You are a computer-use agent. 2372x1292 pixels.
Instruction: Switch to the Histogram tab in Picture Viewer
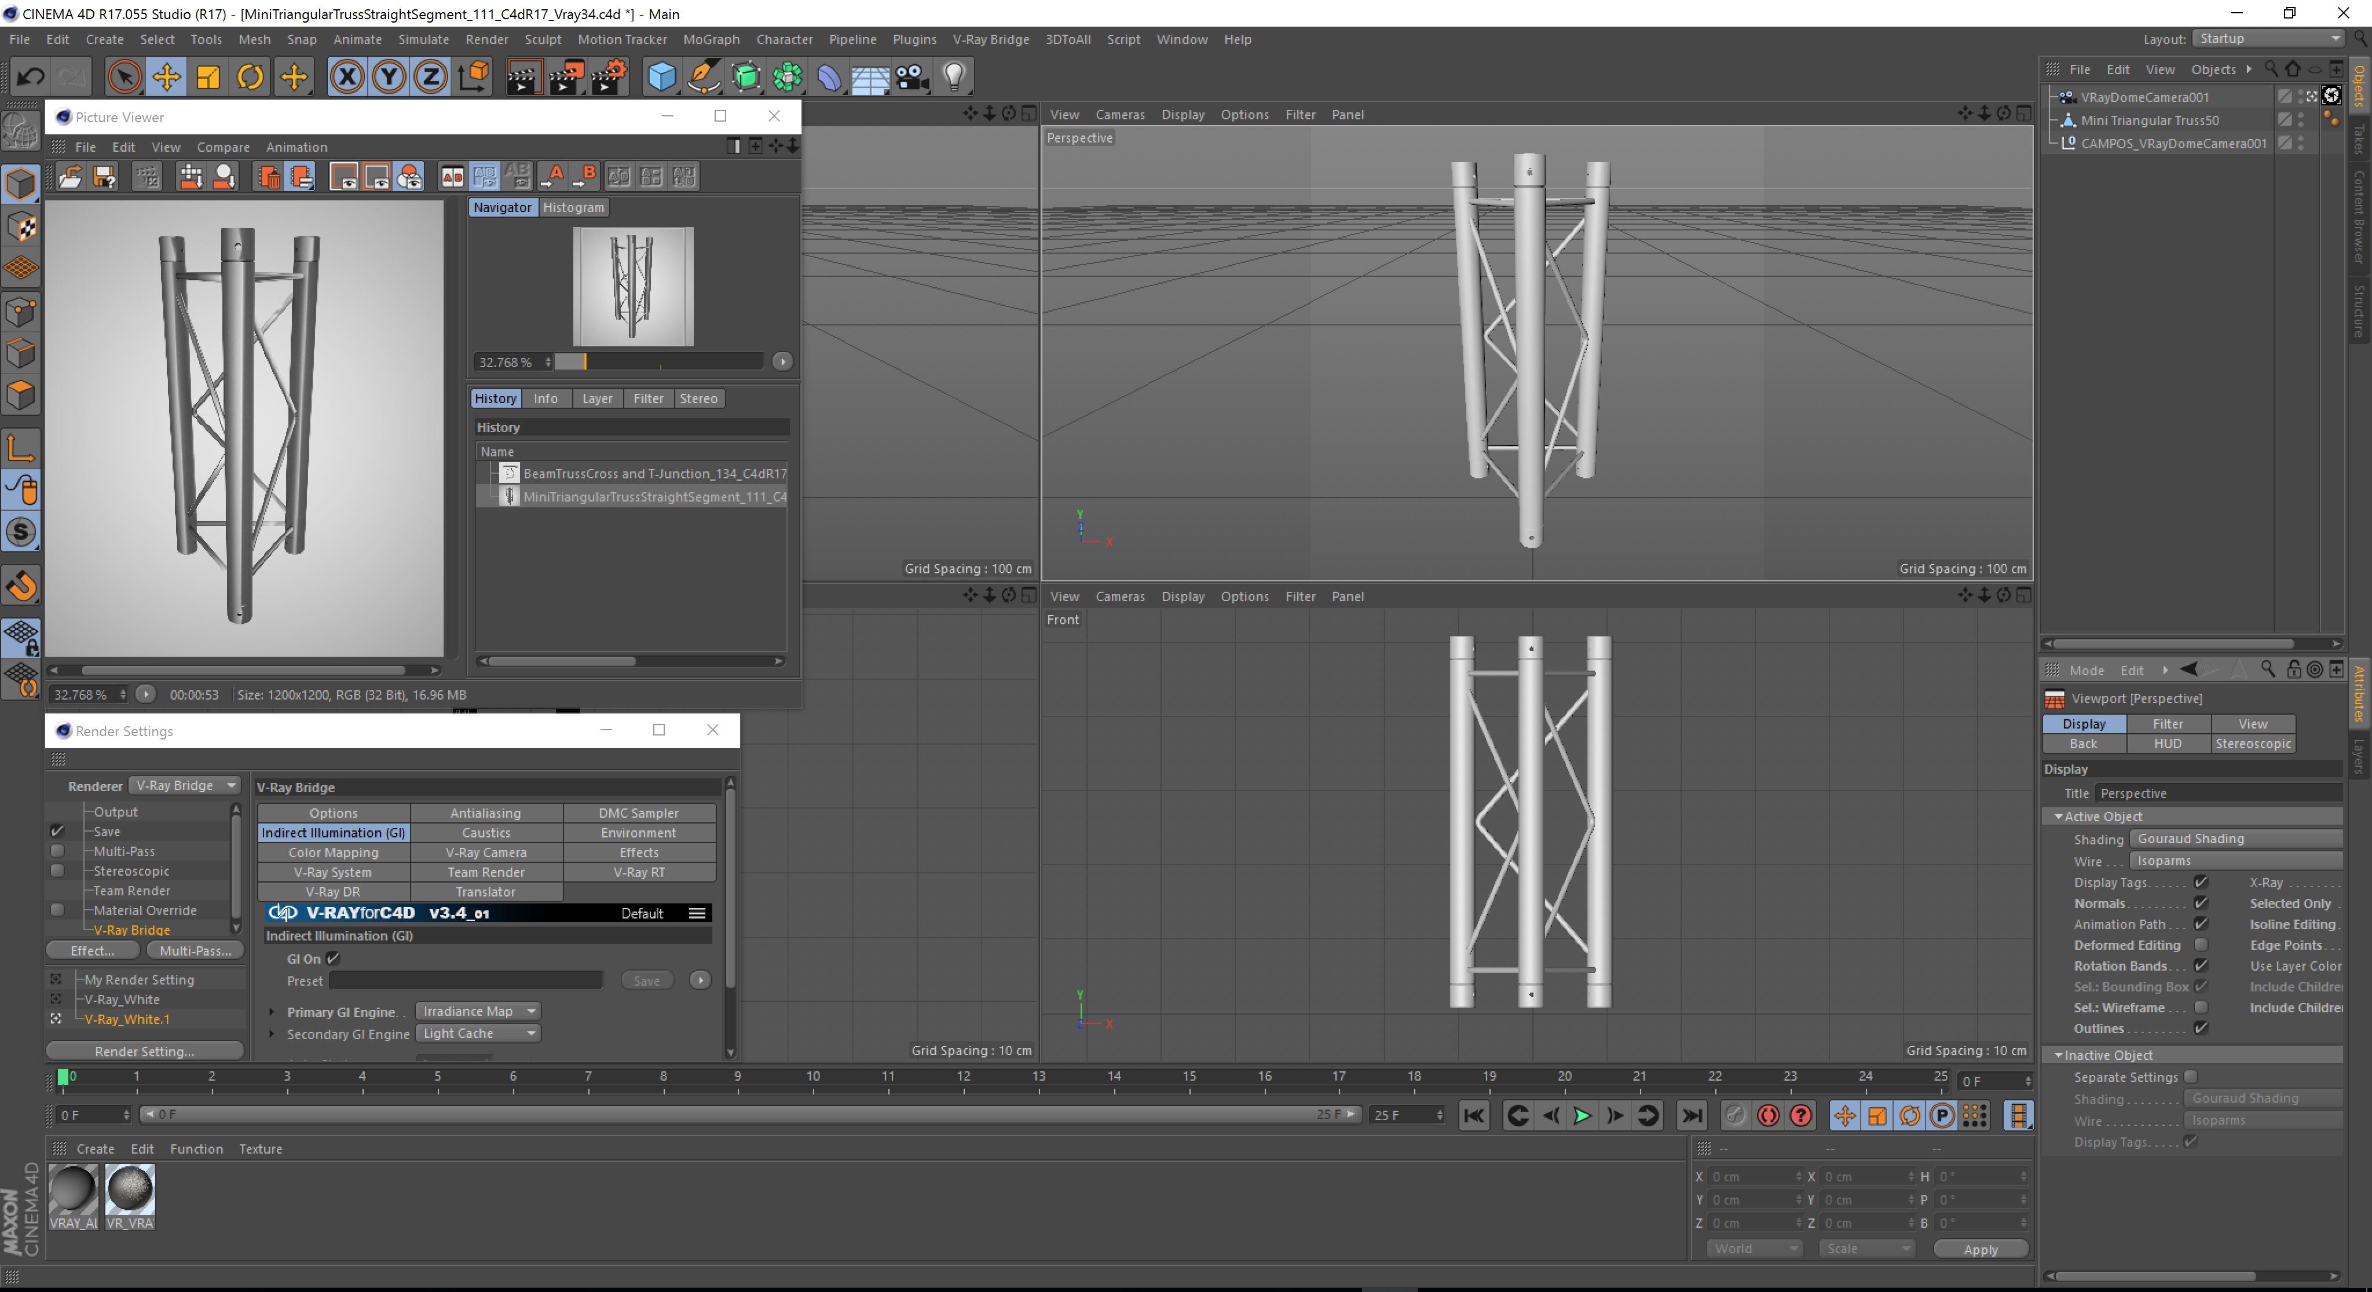[x=573, y=207]
